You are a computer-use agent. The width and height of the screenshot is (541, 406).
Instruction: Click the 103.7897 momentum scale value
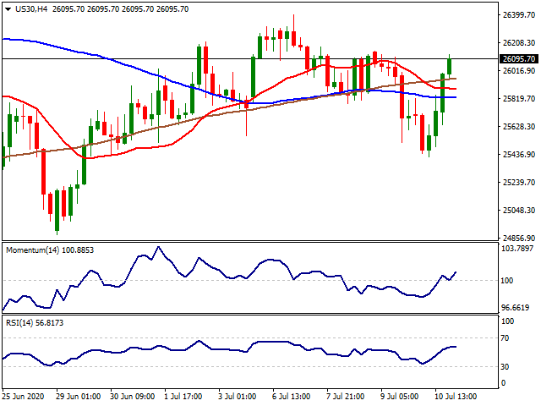pos(517,248)
